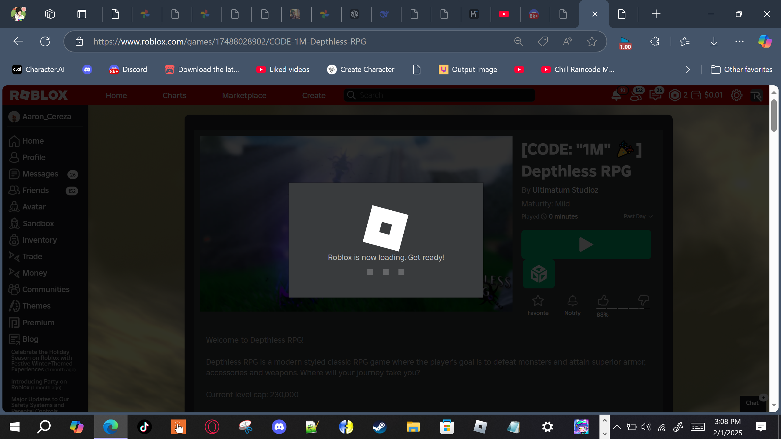Open browser Extensions puzzle icon
Image resolution: width=781 pixels, height=439 pixels.
[x=655, y=42]
